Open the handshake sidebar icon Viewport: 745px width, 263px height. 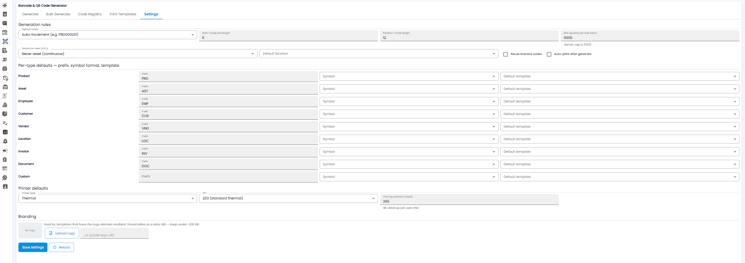[5, 60]
